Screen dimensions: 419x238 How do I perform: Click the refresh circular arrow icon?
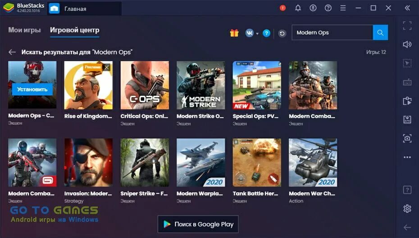coord(282,33)
